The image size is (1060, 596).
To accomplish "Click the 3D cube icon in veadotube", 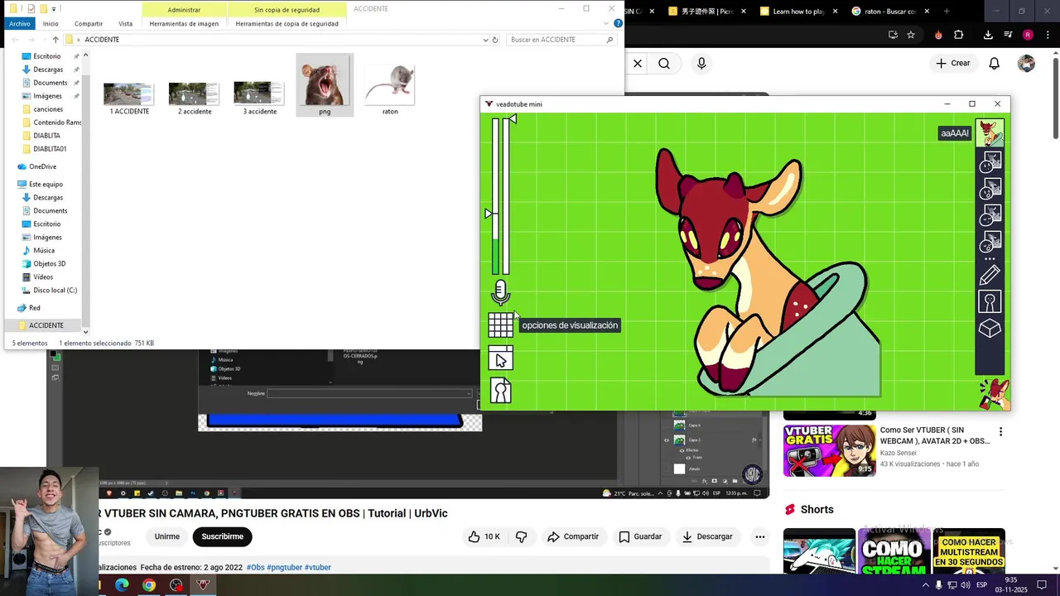I will pyautogui.click(x=990, y=329).
